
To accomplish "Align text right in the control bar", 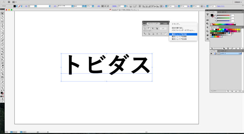I will pos(108,6).
